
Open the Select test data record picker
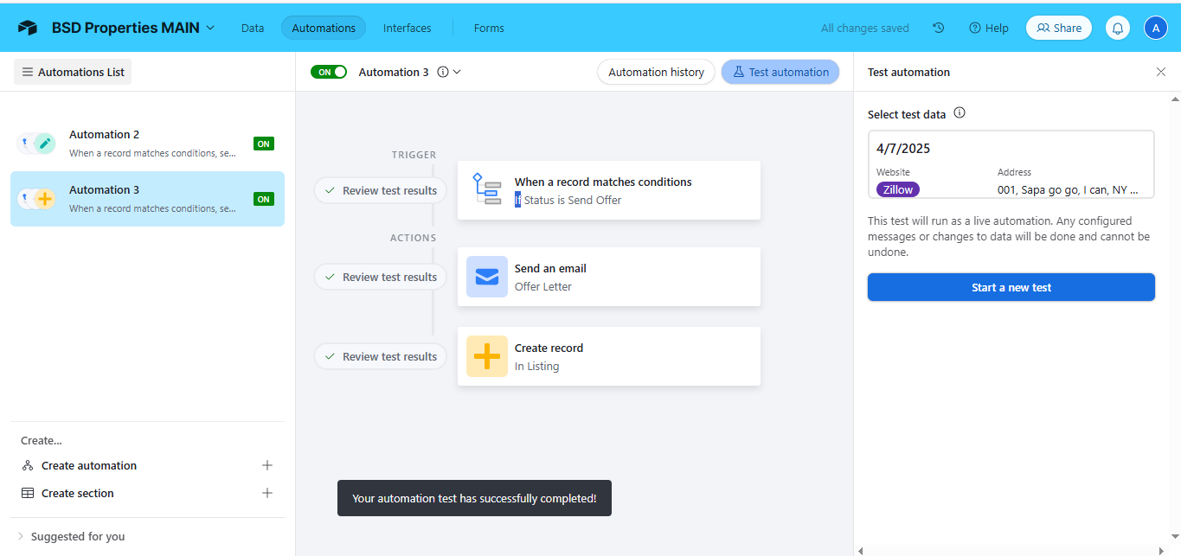point(1011,164)
